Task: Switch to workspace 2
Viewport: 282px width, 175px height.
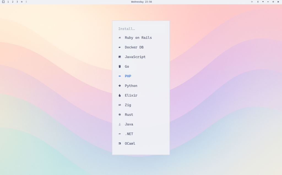Action: coord(13,2)
